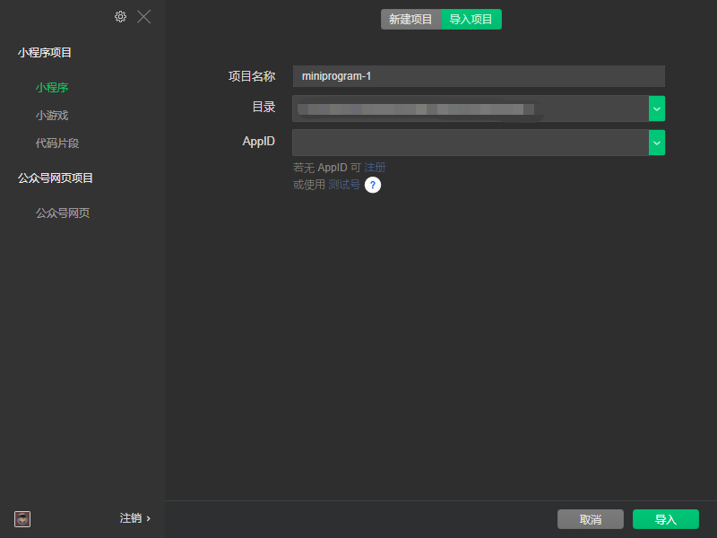
Task: Focus the 项目名称 input field
Action: pyautogui.click(x=479, y=76)
